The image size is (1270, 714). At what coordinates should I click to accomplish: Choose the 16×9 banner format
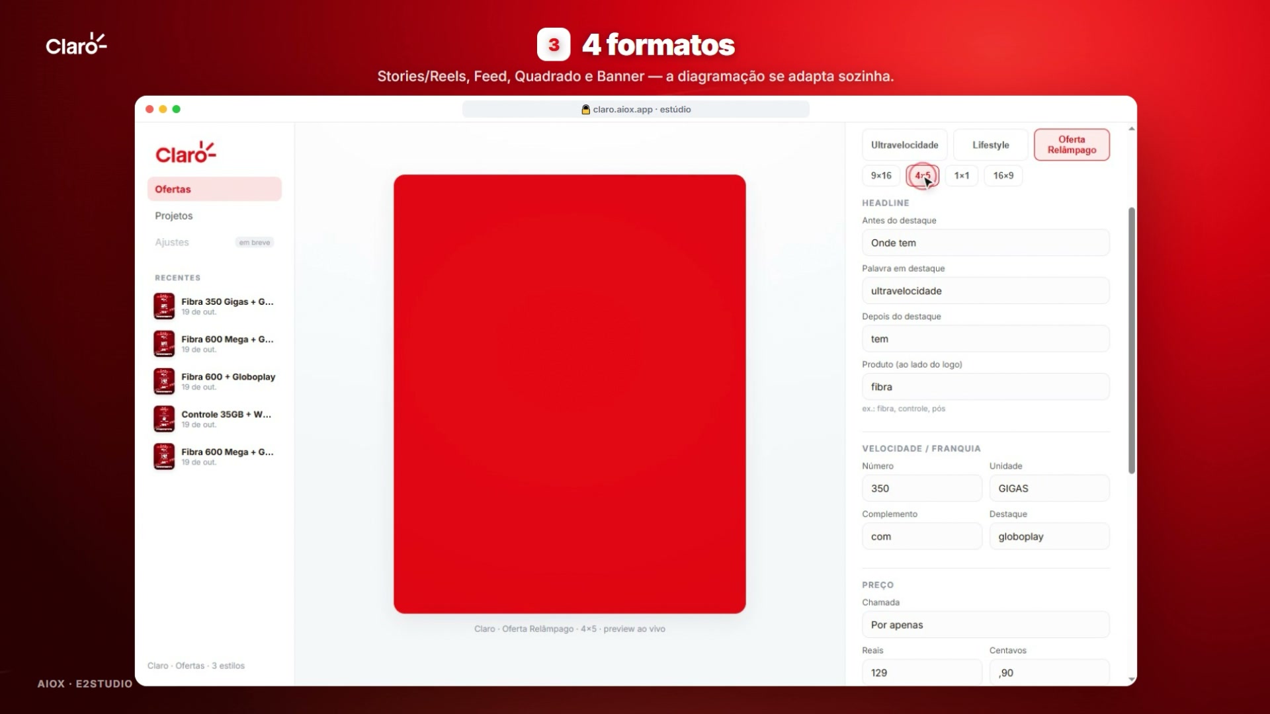[1003, 175]
